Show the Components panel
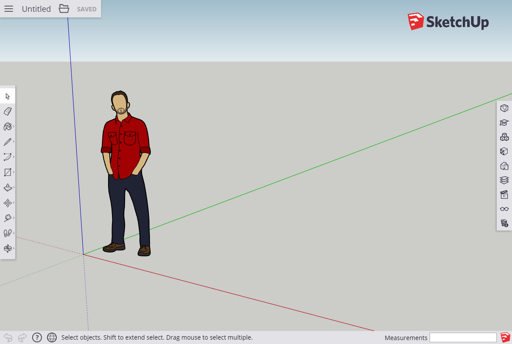The height and width of the screenshot is (344, 512). pos(504,137)
